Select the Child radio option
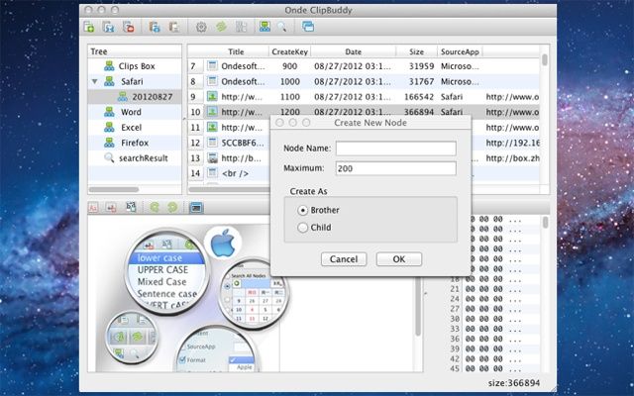 coord(303,228)
